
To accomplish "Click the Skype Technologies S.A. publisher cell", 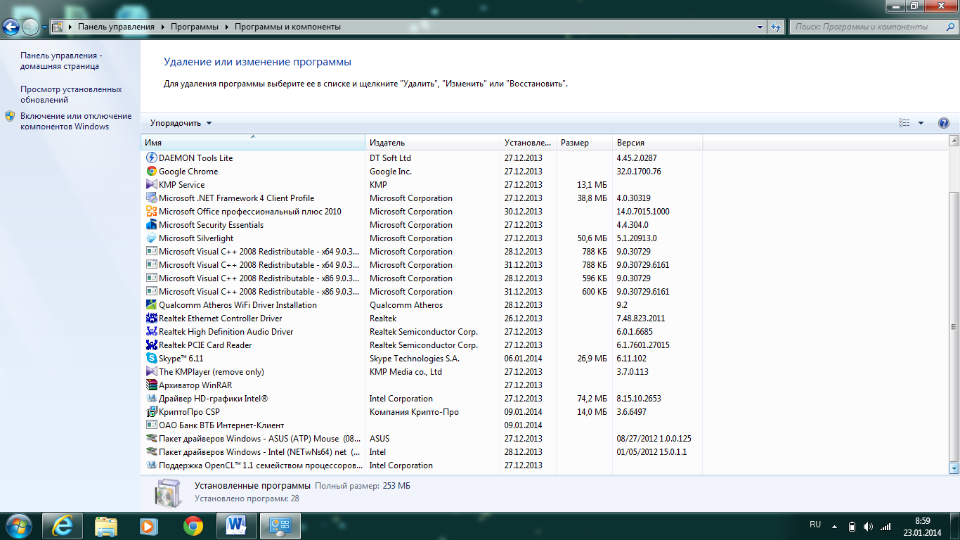I will [x=415, y=359].
